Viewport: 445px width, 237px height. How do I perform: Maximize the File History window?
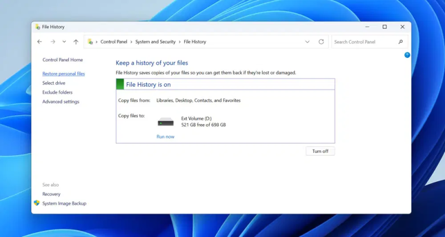(x=384, y=27)
